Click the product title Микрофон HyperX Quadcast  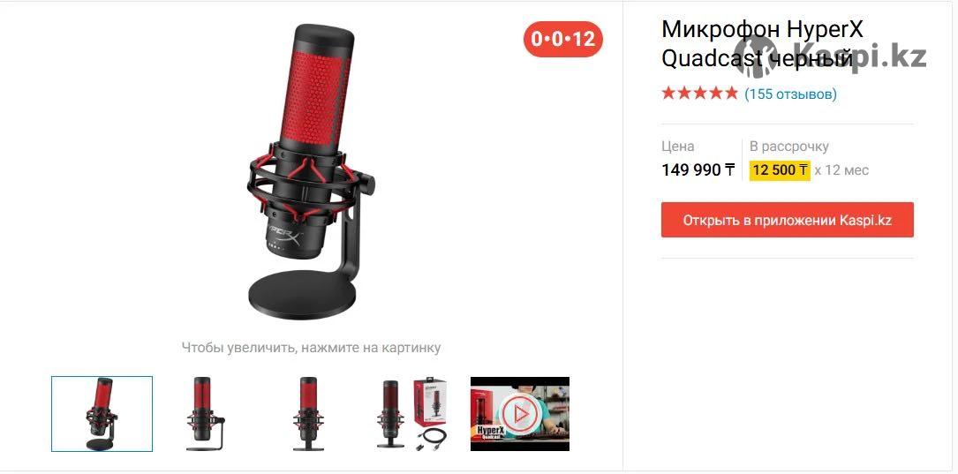click(763, 43)
